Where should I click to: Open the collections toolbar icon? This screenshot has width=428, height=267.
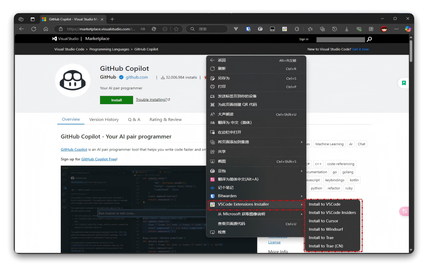point(322,29)
